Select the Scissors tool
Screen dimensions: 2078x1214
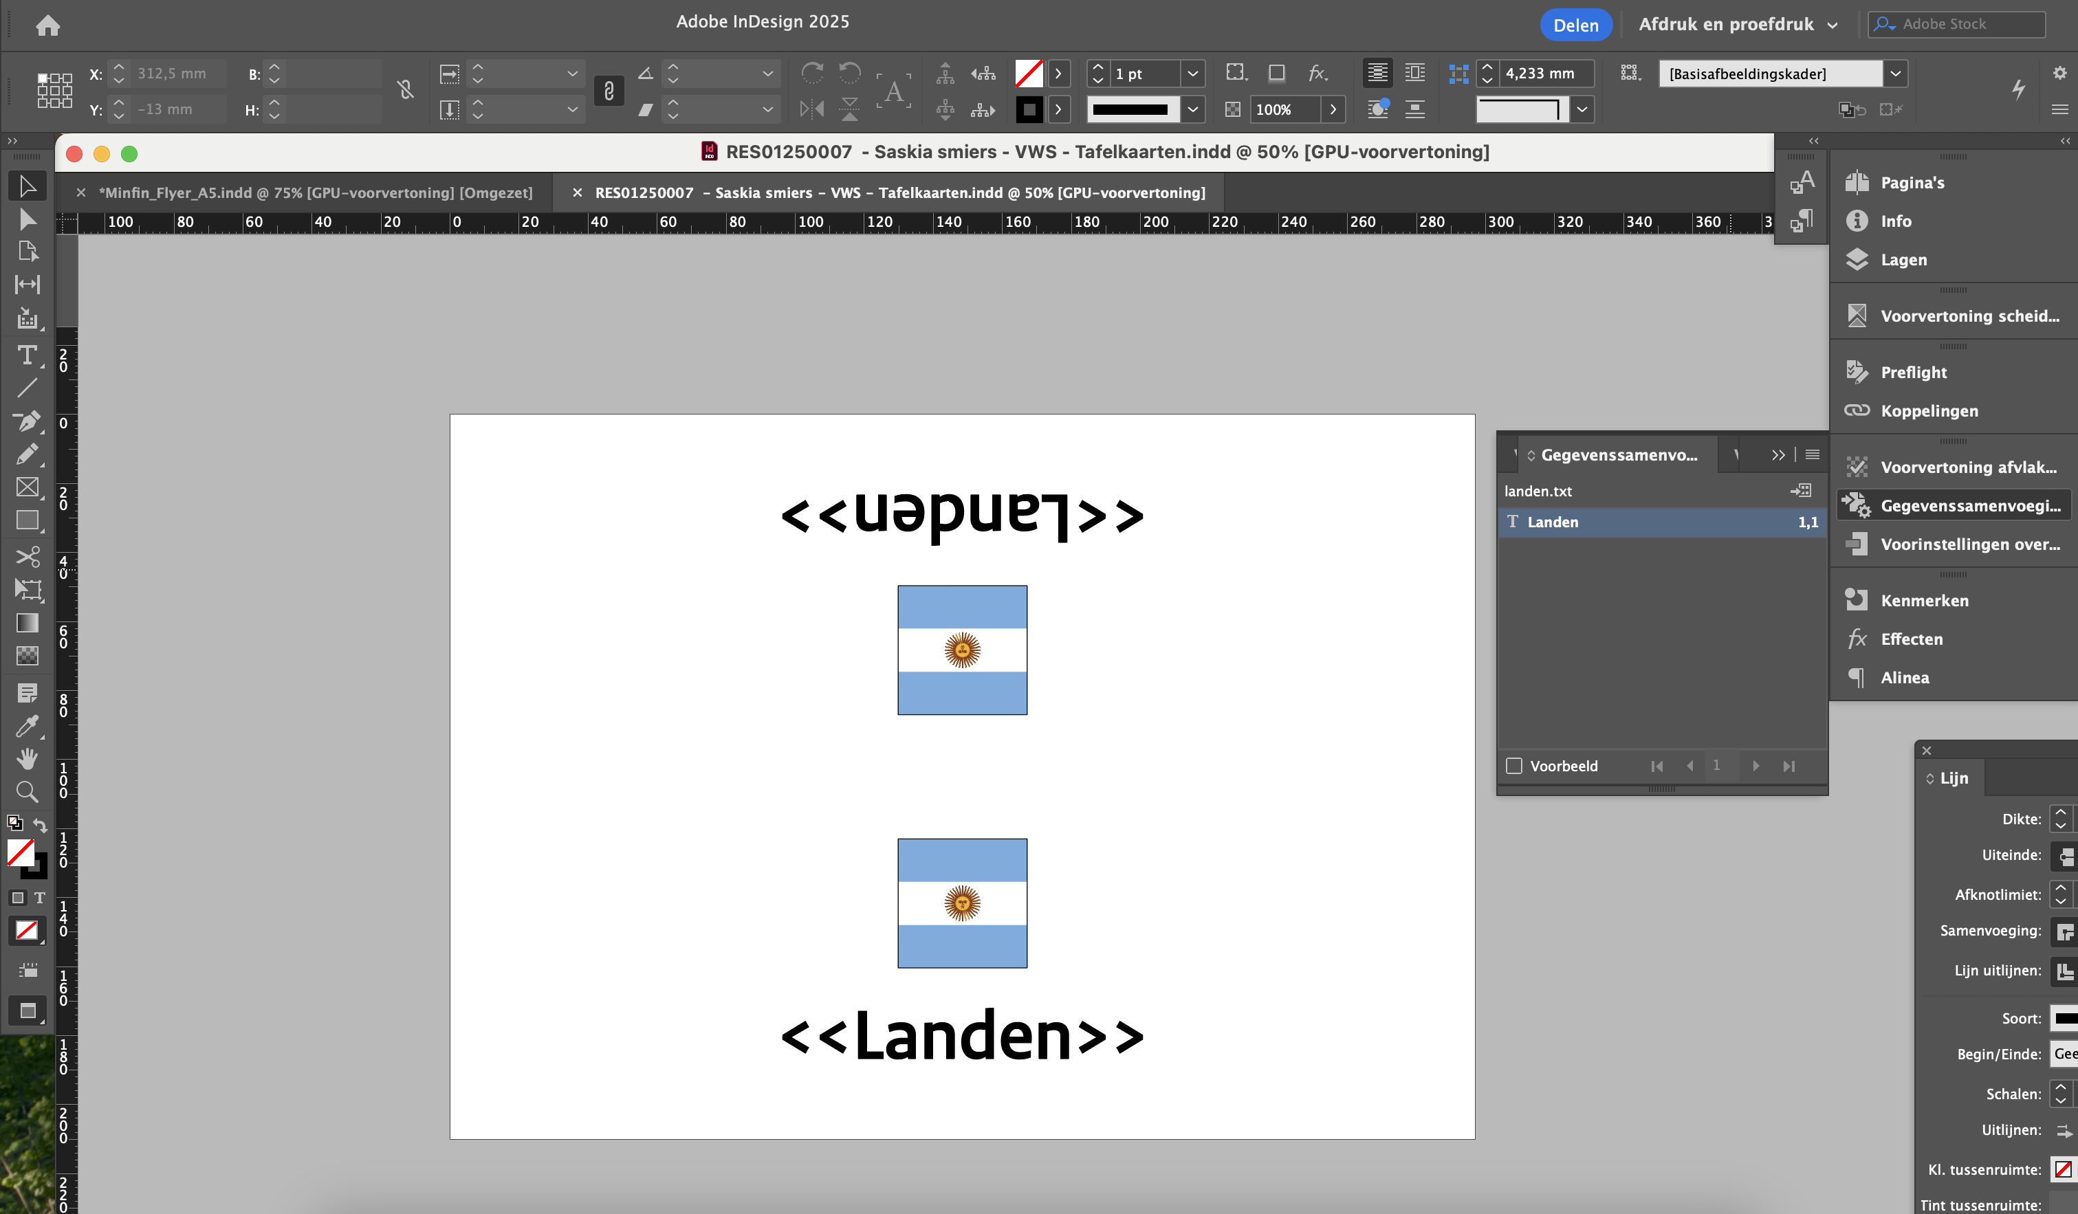28,557
